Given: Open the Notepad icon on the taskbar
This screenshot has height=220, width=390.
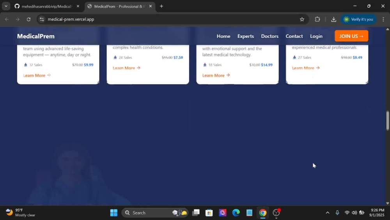Looking at the screenshot, I should 249,213.
